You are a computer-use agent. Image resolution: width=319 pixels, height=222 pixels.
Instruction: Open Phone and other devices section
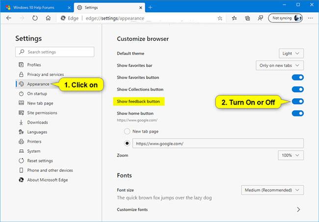(x=50, y=170)
